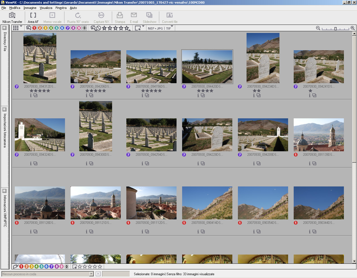
Task: Open the file type filter dropdown arrow
Action: tap(172, 27)
